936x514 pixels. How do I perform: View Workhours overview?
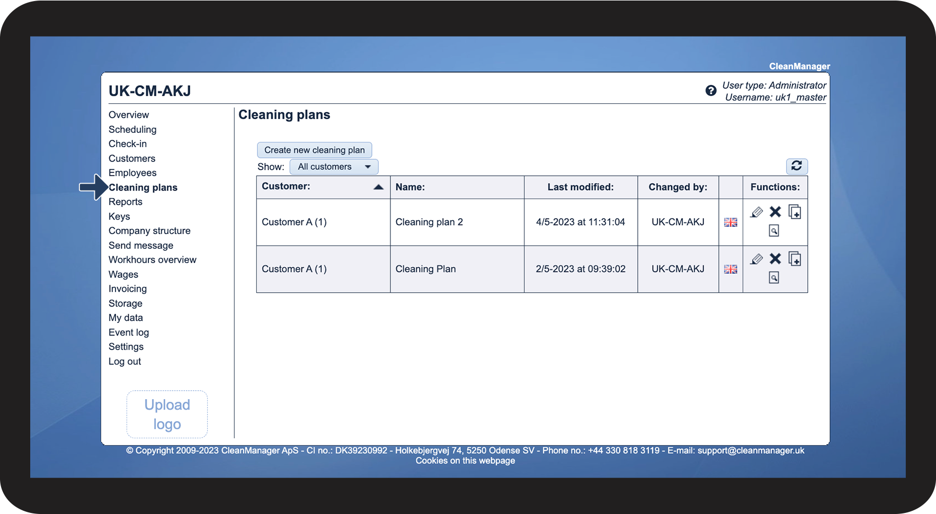[x=153, y=260]
